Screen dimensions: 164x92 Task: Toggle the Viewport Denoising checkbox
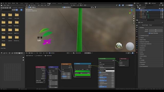[x=149, y=33]
